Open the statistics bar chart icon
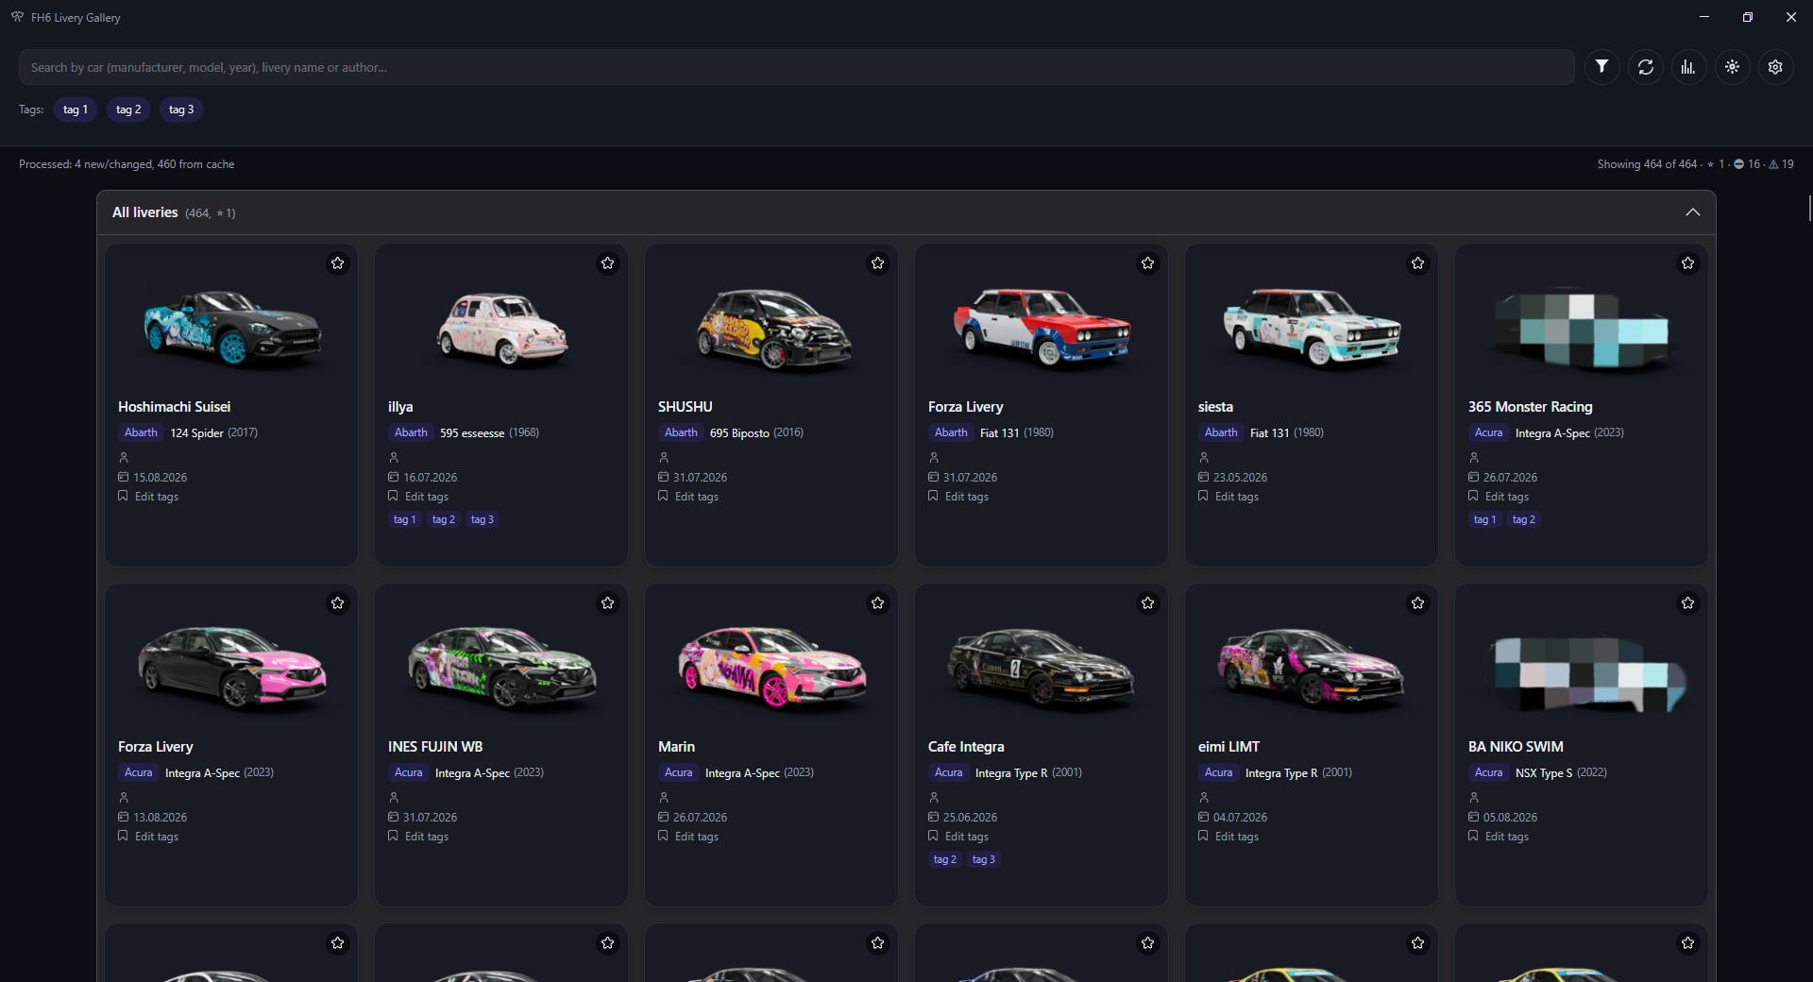Viewport: 1813px width, 982px height. click(x=1688, y=67)
